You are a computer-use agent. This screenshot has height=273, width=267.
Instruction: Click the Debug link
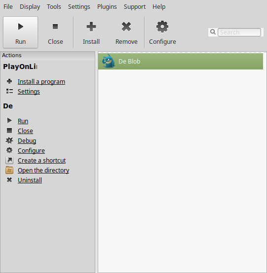tap(27, 141)
